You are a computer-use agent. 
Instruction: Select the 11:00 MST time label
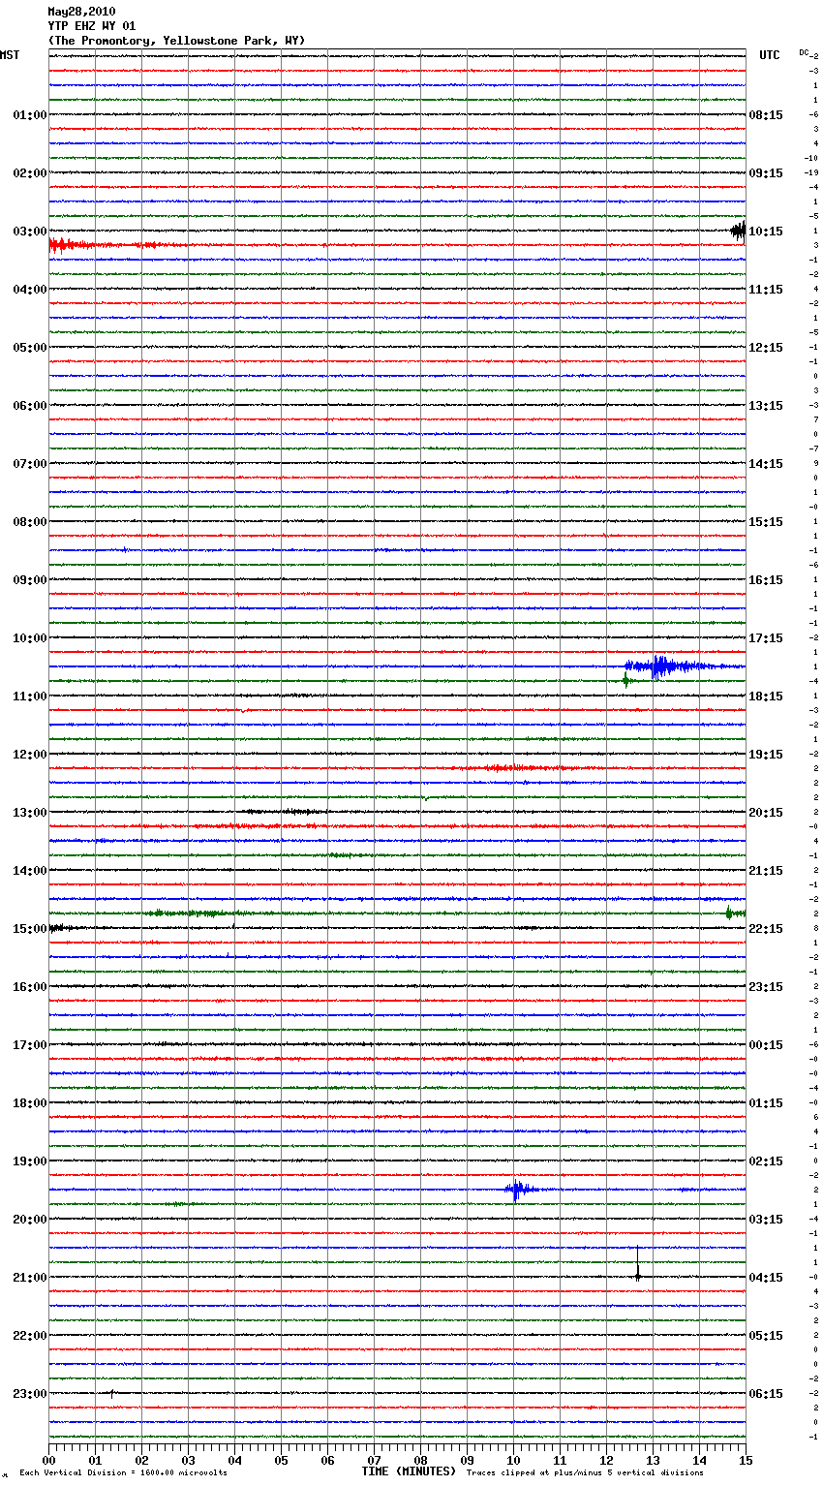point(30,697)
